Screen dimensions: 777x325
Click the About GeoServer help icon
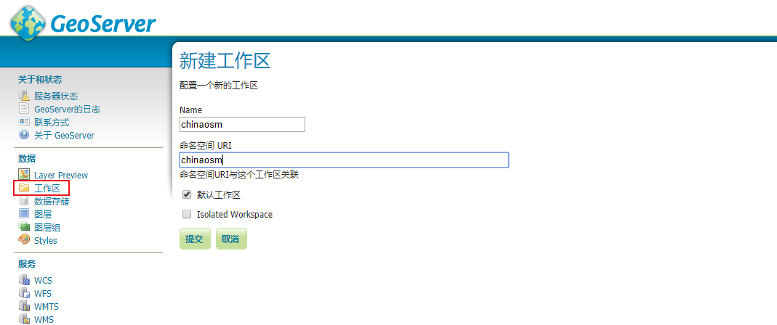coord(24,134)
